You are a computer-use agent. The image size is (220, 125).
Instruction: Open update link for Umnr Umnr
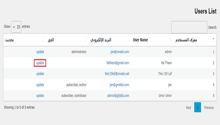40,96
